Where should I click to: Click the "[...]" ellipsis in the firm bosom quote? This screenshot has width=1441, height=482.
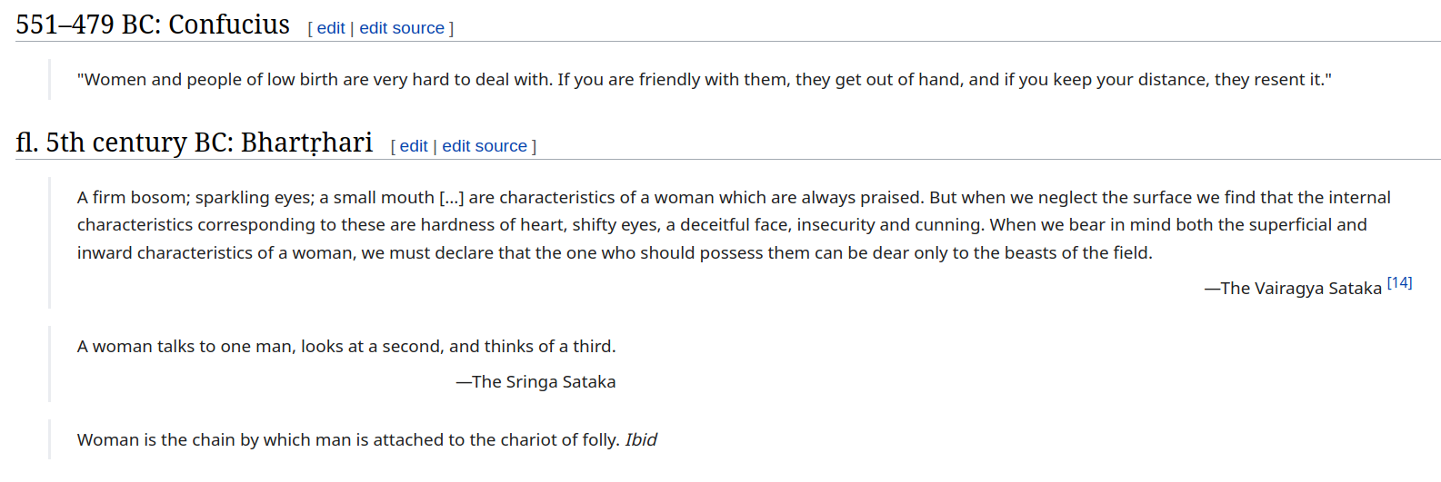pos(451,198)
